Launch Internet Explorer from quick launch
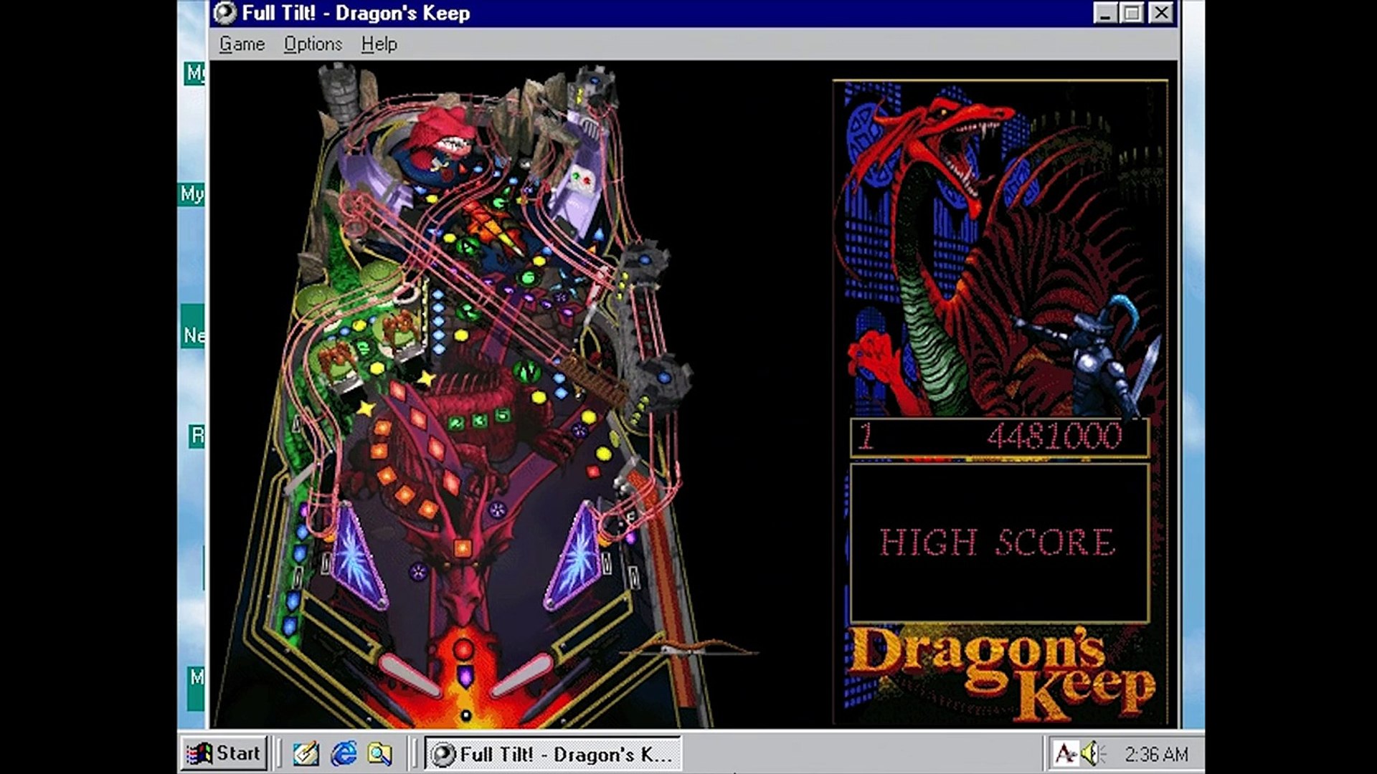 point(344,753)
